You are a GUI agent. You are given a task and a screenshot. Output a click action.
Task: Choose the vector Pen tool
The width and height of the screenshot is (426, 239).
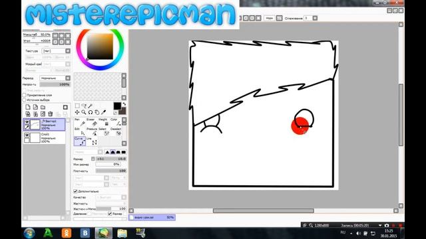point(80,122)
